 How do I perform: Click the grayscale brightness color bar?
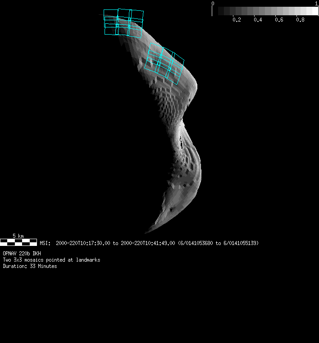pyautogui.click(x=268, y=11)
